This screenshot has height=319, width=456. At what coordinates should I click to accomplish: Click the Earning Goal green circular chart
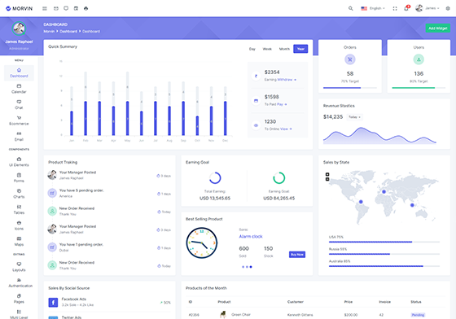pos(278,177)
